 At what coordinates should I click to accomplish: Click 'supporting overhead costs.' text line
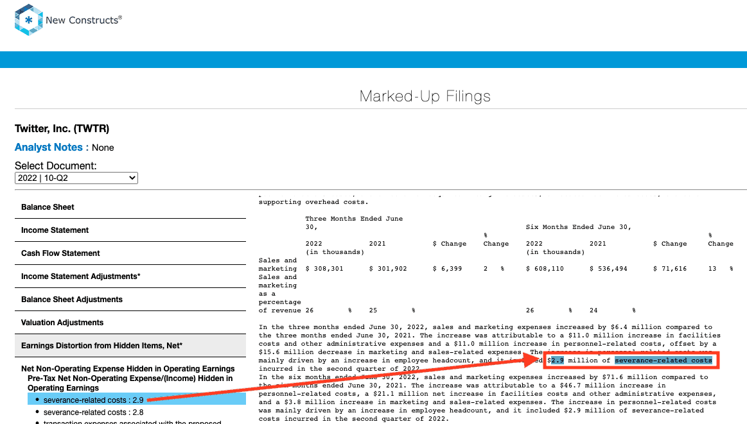(x=313, y=202)
